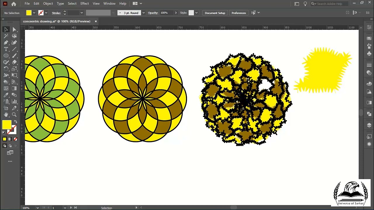The image size is (374, 210).
Task: Choose the Free Transform tool
Action: [14, 75]
